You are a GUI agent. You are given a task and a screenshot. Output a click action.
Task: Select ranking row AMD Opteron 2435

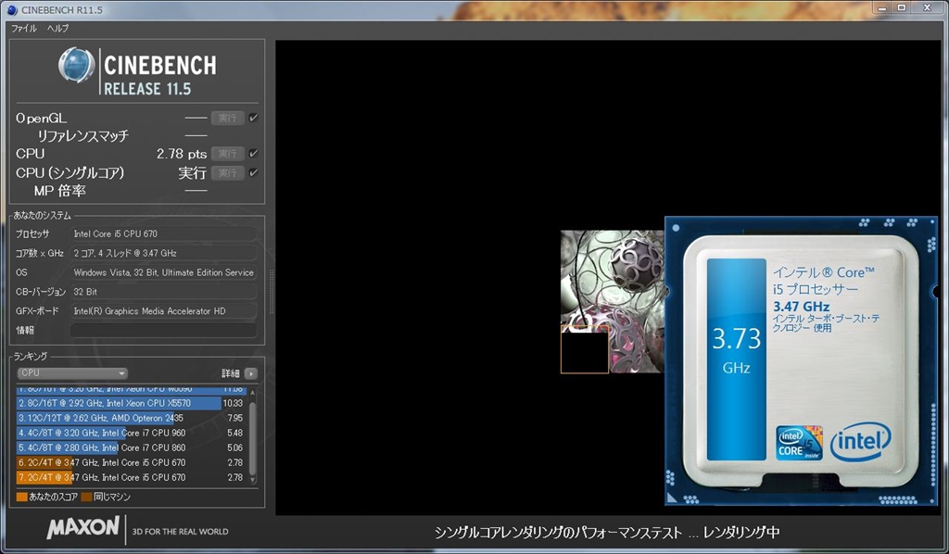point(131,418)
